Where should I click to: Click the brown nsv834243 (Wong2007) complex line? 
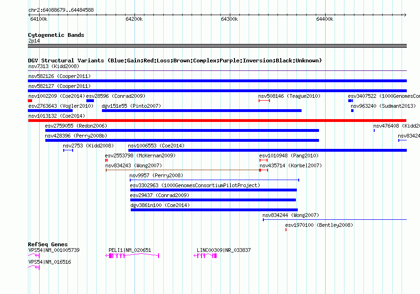tap(183, 170)
